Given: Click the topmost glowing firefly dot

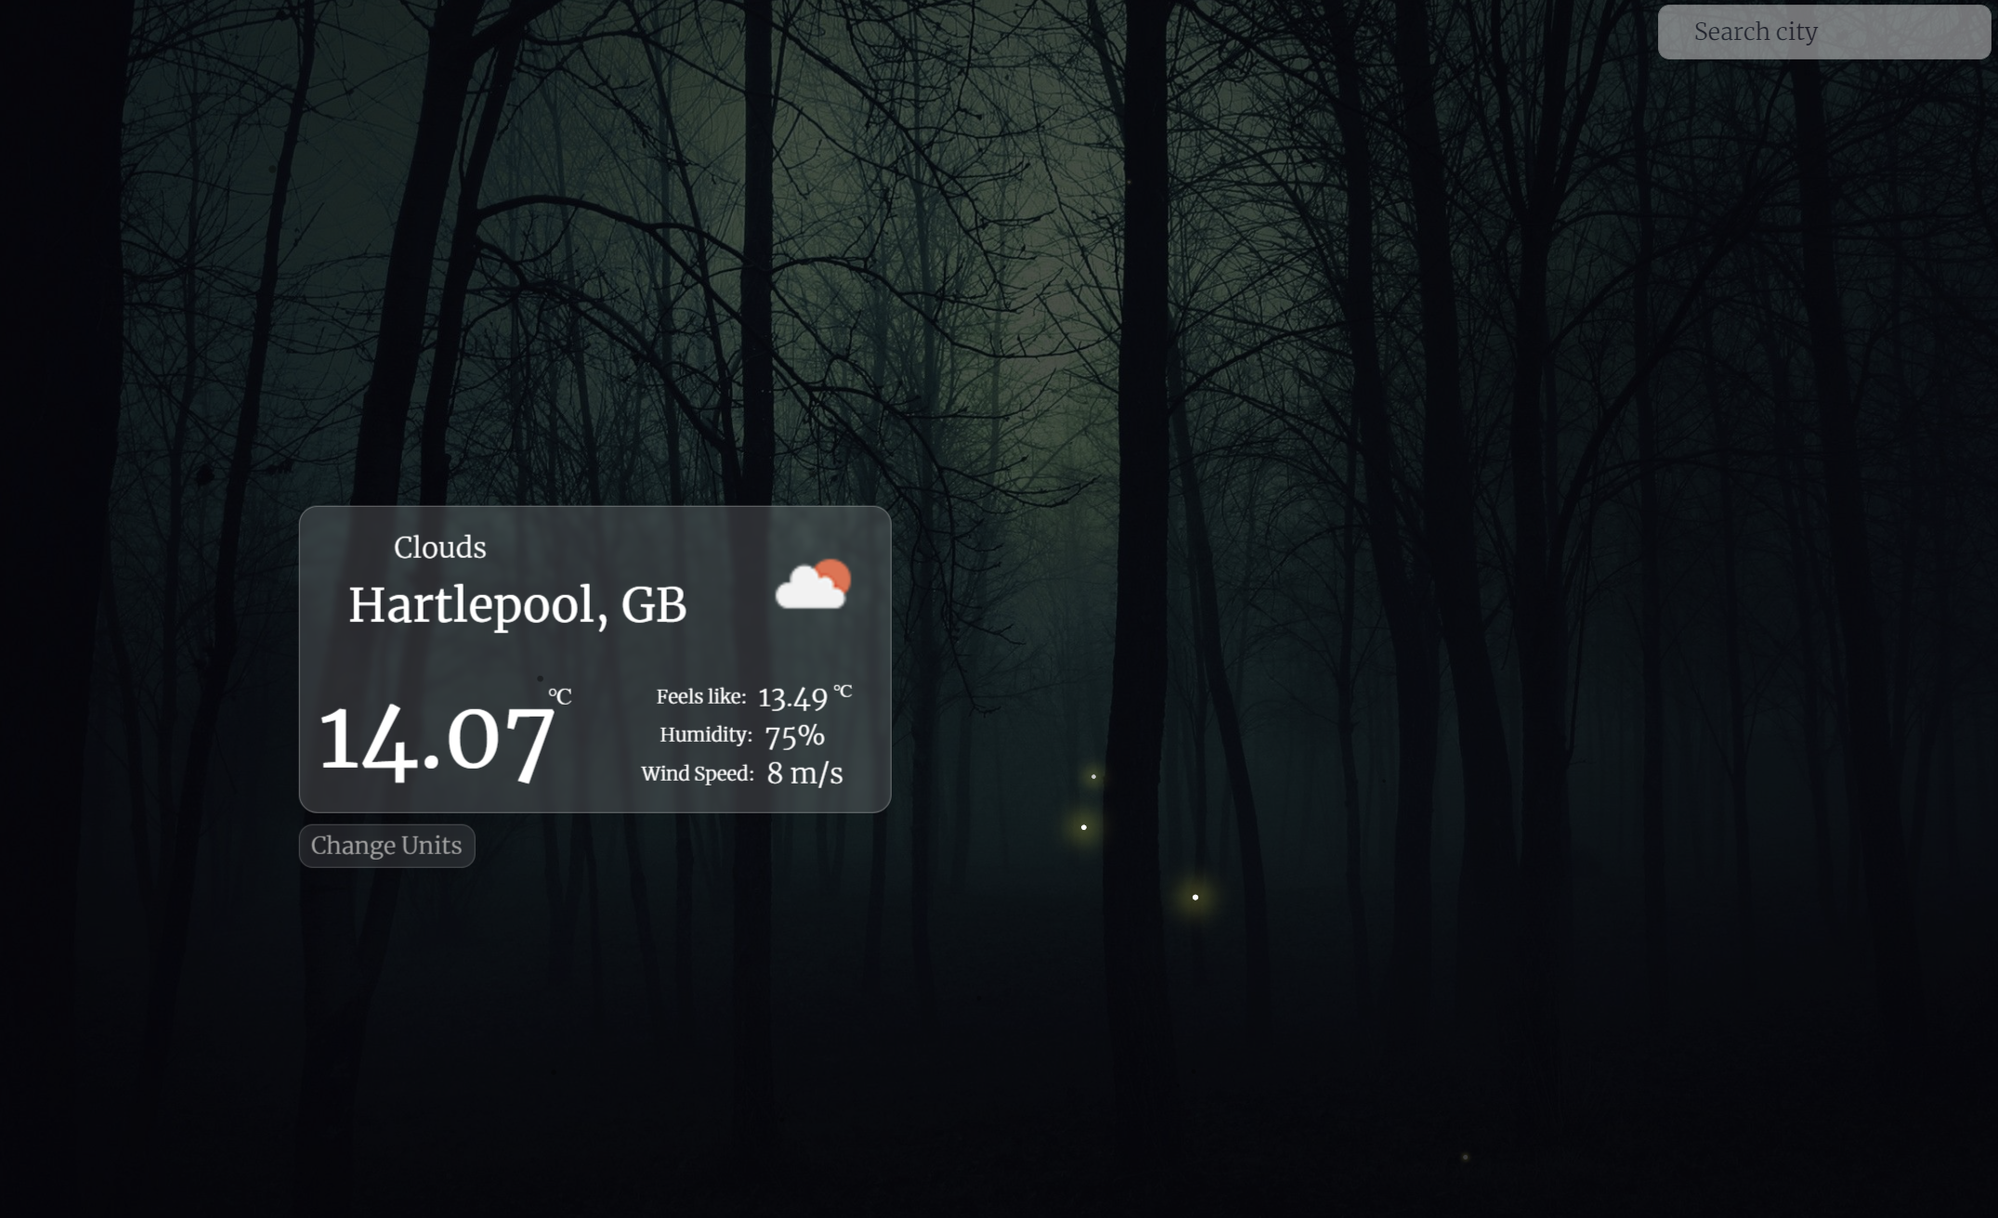Looking at the screenshot, I should click(x=1093, y=776).
